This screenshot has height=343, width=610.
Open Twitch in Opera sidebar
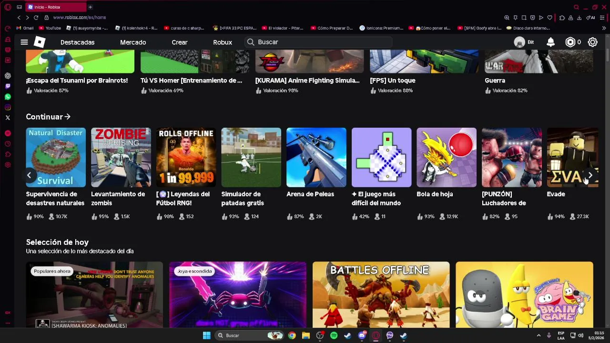(8, 86)
